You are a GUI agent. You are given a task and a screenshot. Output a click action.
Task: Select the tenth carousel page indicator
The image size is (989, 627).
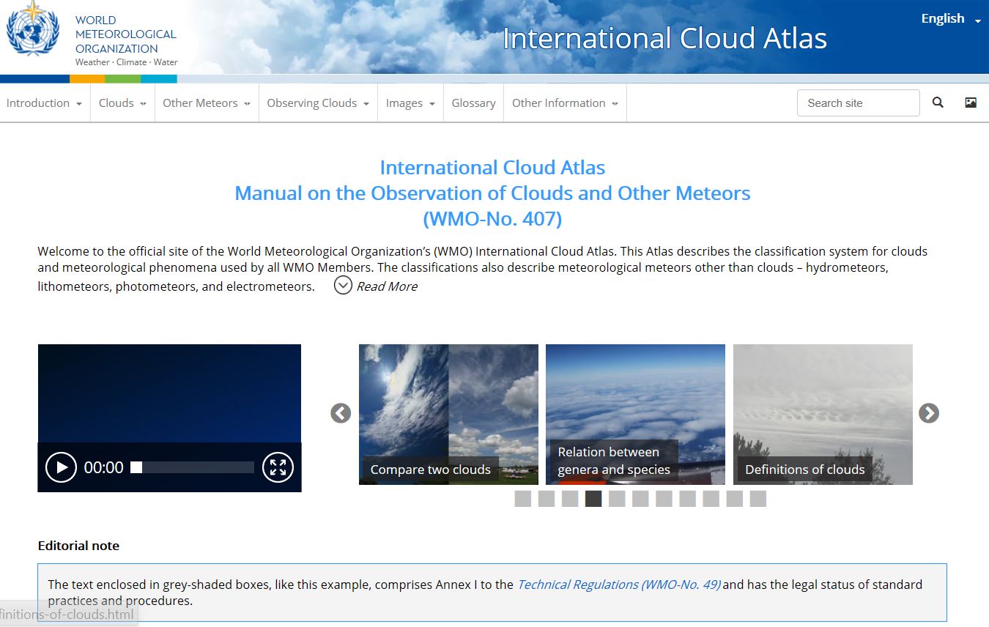click(x=734, y=499)
